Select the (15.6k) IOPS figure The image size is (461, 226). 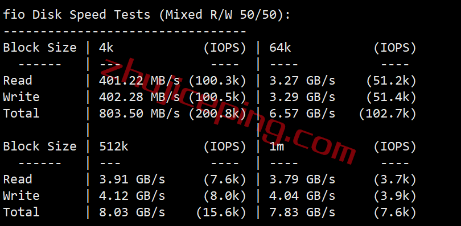point(221,212)
